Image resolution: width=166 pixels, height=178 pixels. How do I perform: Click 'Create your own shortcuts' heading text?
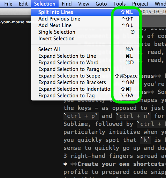pyautogui.click(x=121, y=164)
